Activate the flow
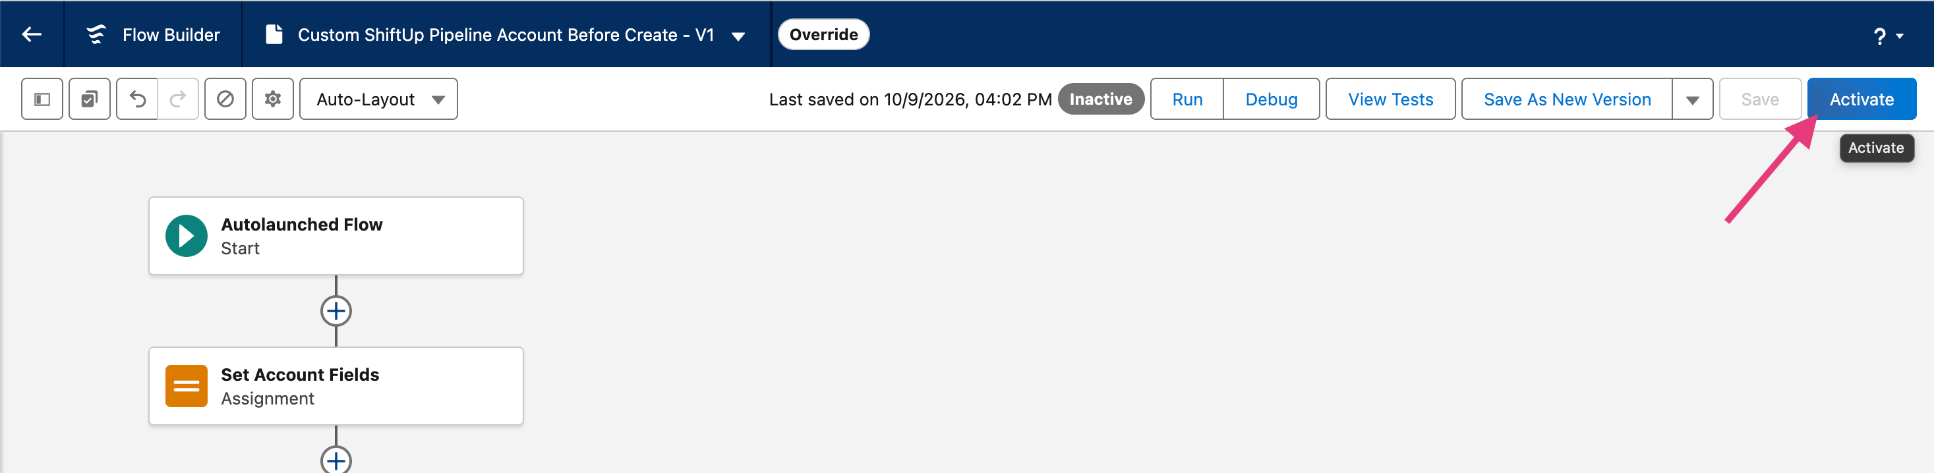The width and height of the screenshot is (1934, 473). pos(1861,99)
